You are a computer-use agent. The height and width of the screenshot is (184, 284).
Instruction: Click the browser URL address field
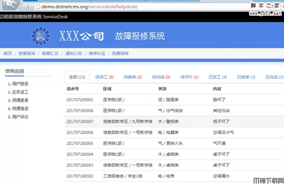click(x=141, y=7)
